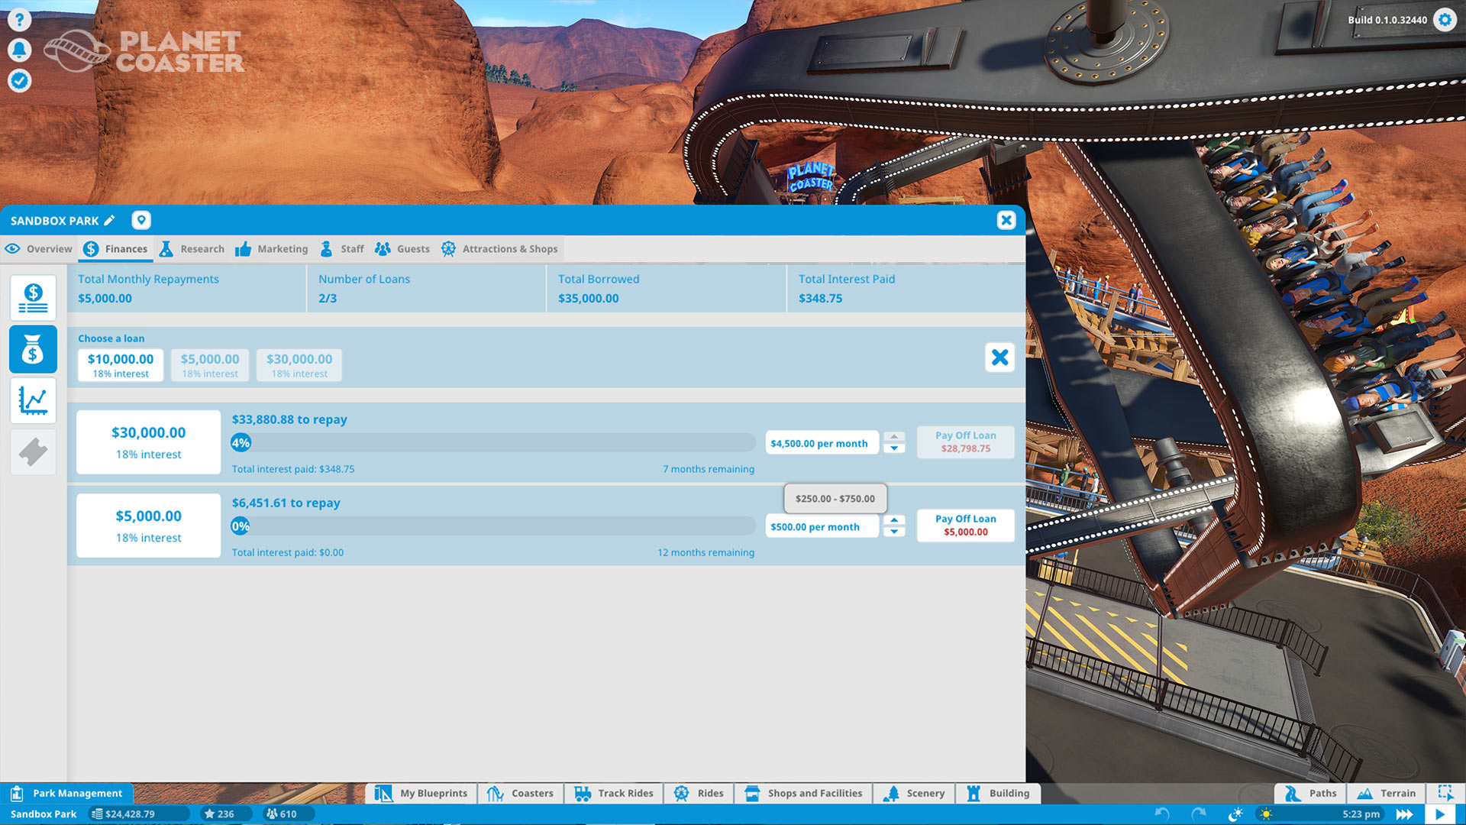Choose the disabled $30,000.00 loan option

pyautogui.click(x=299, y=365)
